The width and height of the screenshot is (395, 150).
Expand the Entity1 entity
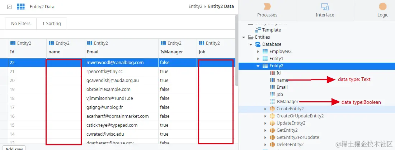pyautogui.click(x=258, y=59)
